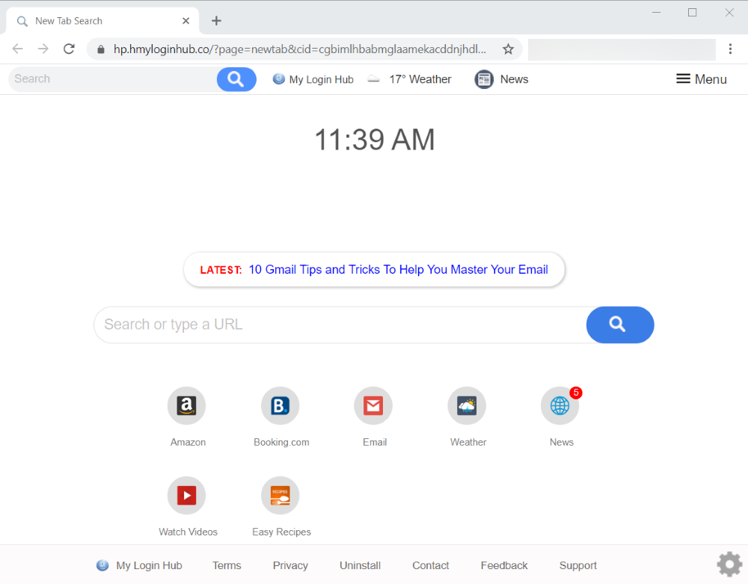This screenshot has height=584, width=748.
Task: Reload the page
Action: pos(69,49)
